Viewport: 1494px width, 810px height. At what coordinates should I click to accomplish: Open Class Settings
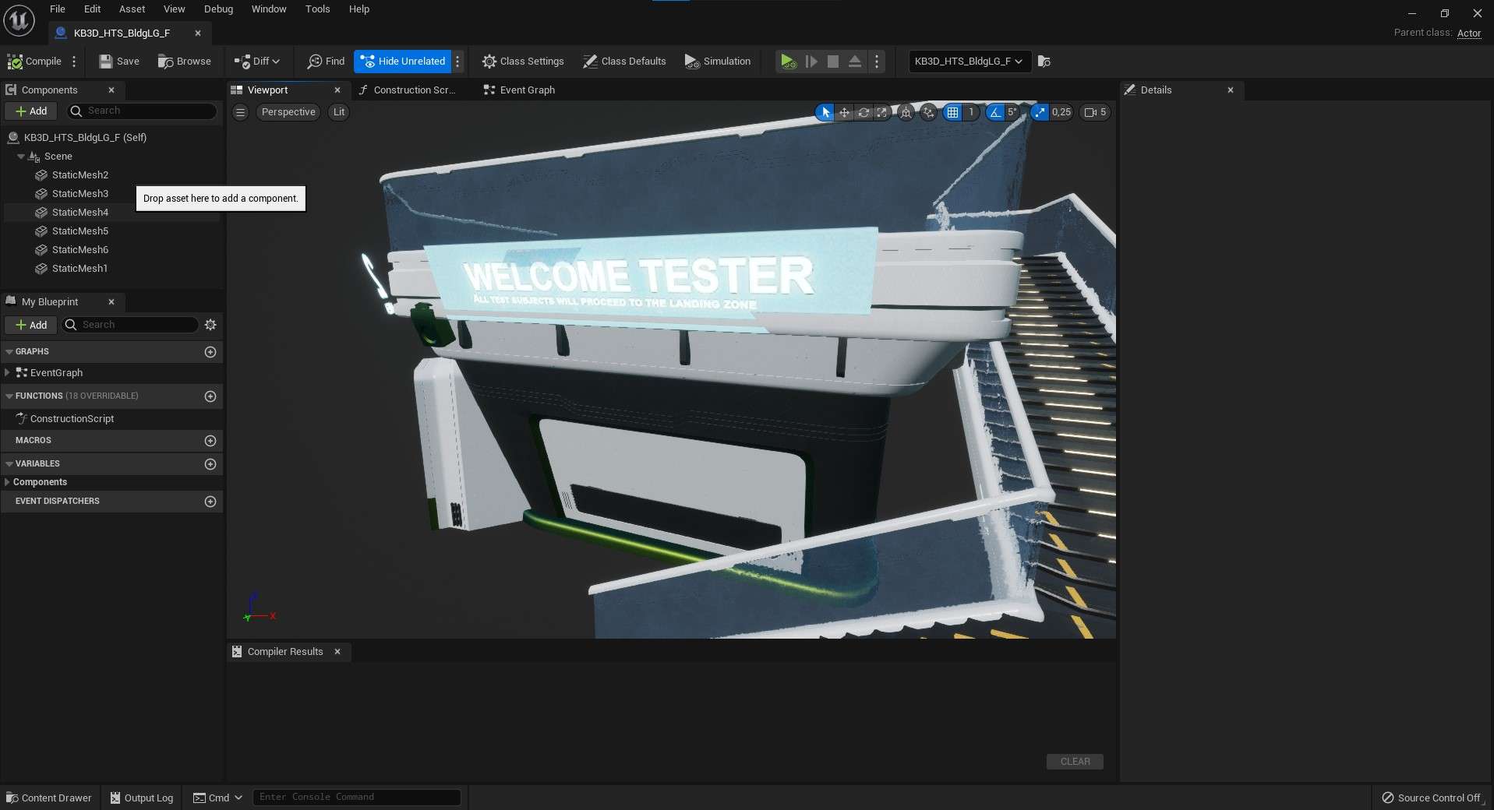523,62
